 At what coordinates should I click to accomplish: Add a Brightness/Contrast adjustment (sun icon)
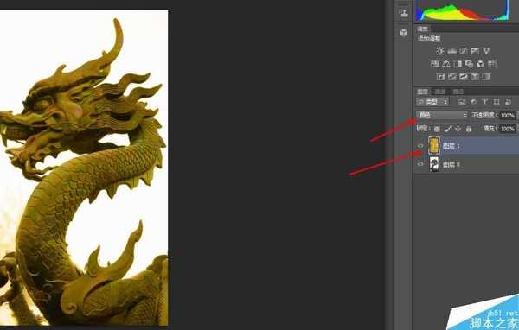point(439,51)
